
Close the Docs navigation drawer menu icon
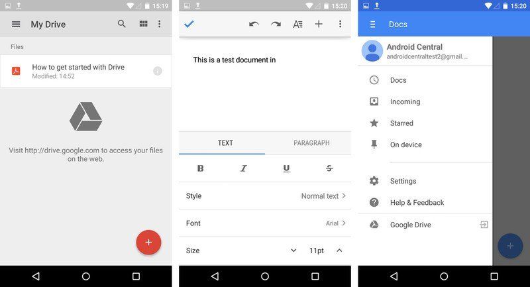coord(372,25)
